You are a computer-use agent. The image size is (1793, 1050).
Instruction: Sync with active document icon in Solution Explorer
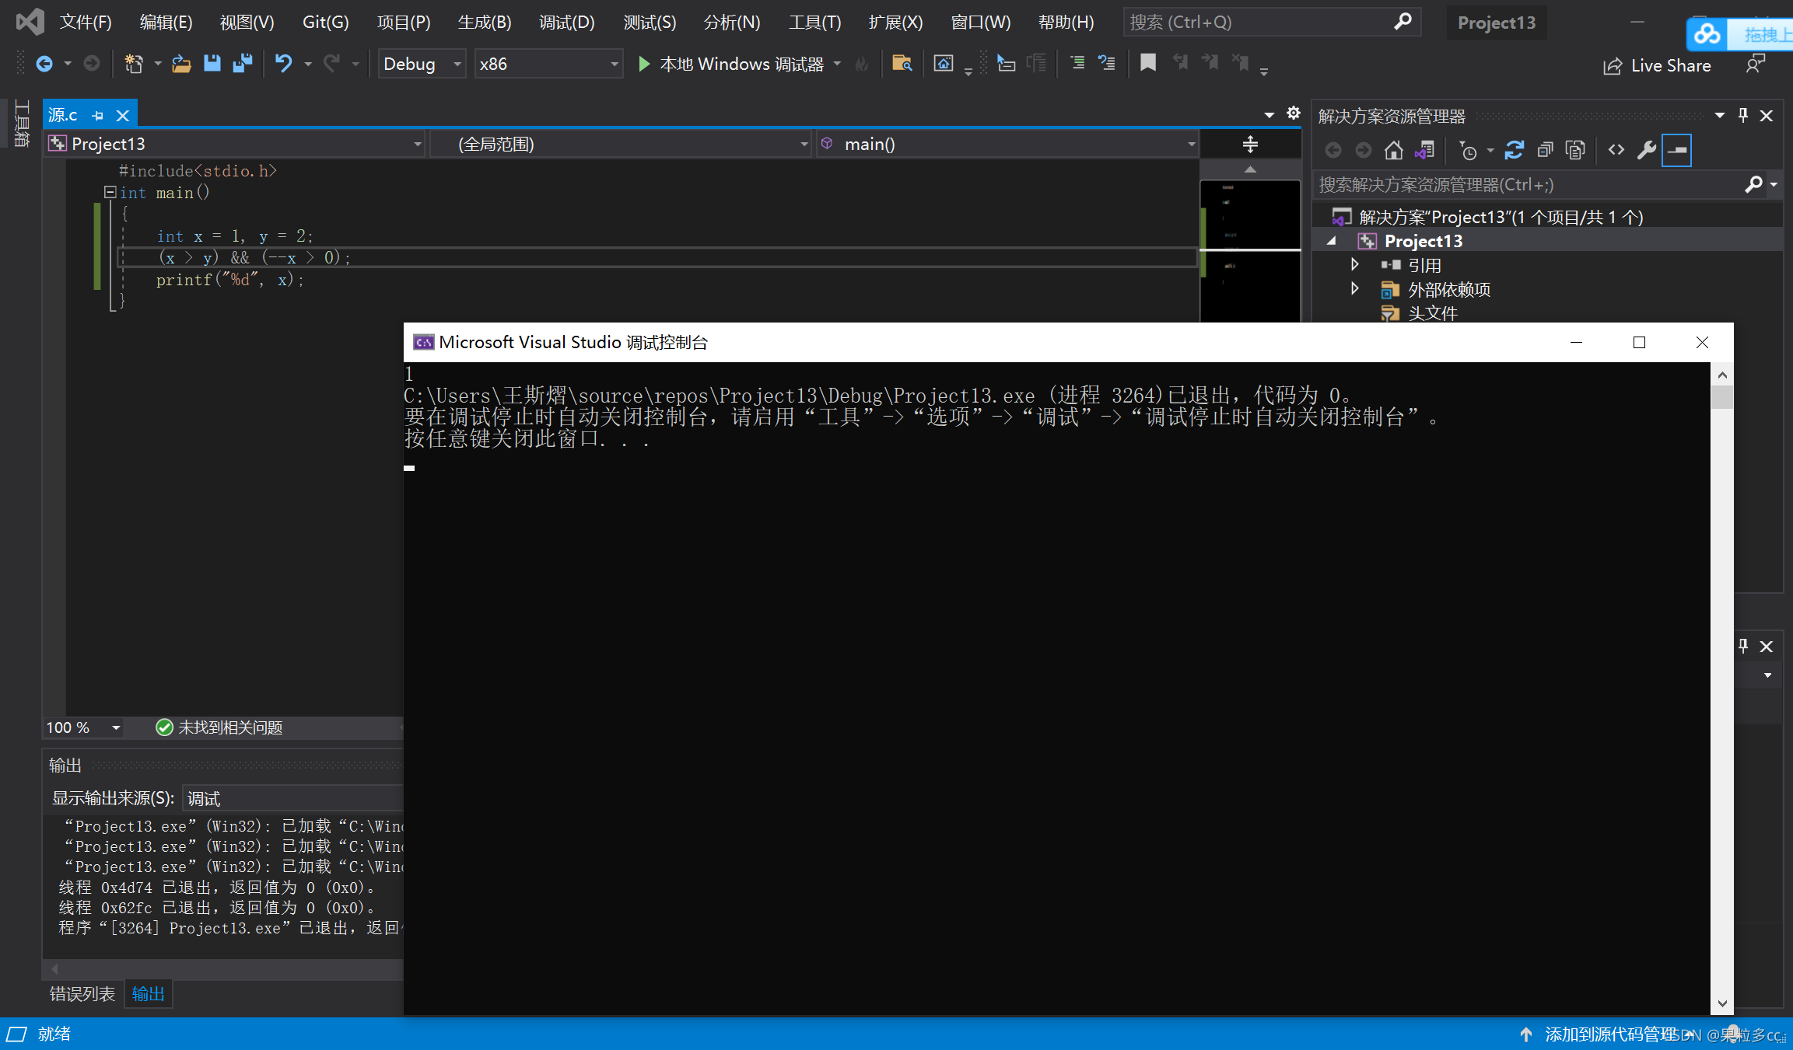coord(1514,150)
